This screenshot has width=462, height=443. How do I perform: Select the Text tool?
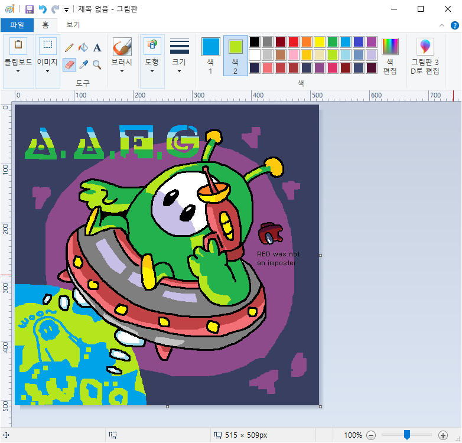click(x=97, y=47)
